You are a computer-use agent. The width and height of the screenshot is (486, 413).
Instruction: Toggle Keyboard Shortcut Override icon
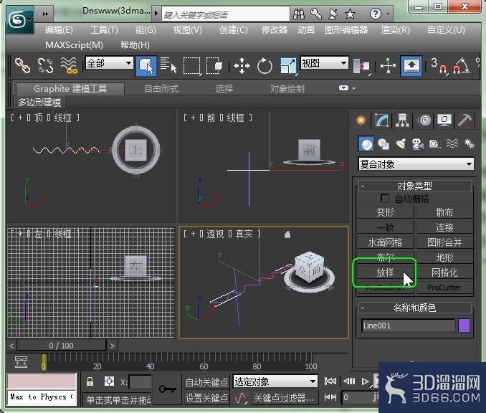tap(411, 66)
